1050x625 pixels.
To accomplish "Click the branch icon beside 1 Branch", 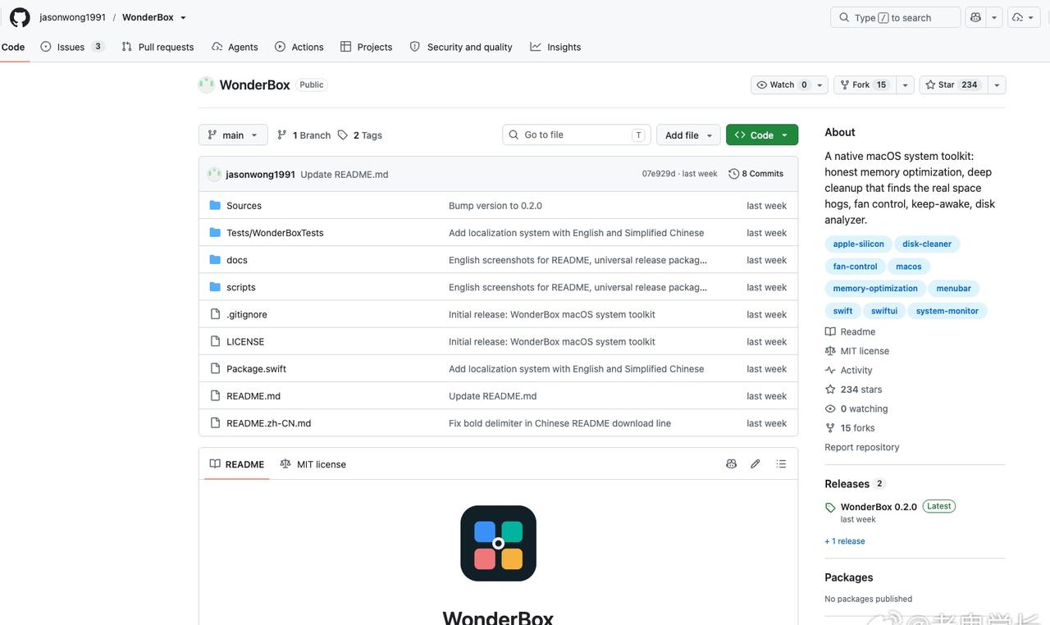I will point(282,135).
